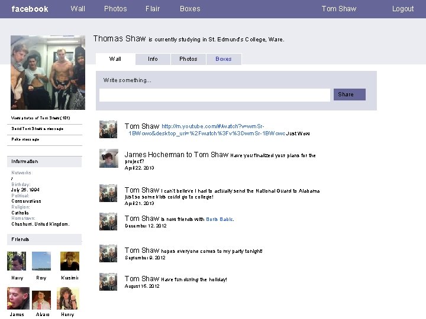
Task: Click James Hocherman's avatar on the wall
Action: click(109, 158)
